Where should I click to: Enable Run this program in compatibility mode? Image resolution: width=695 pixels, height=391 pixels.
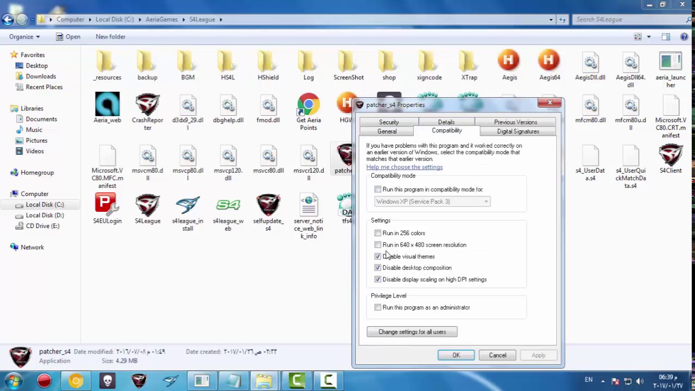coord(378,190)
